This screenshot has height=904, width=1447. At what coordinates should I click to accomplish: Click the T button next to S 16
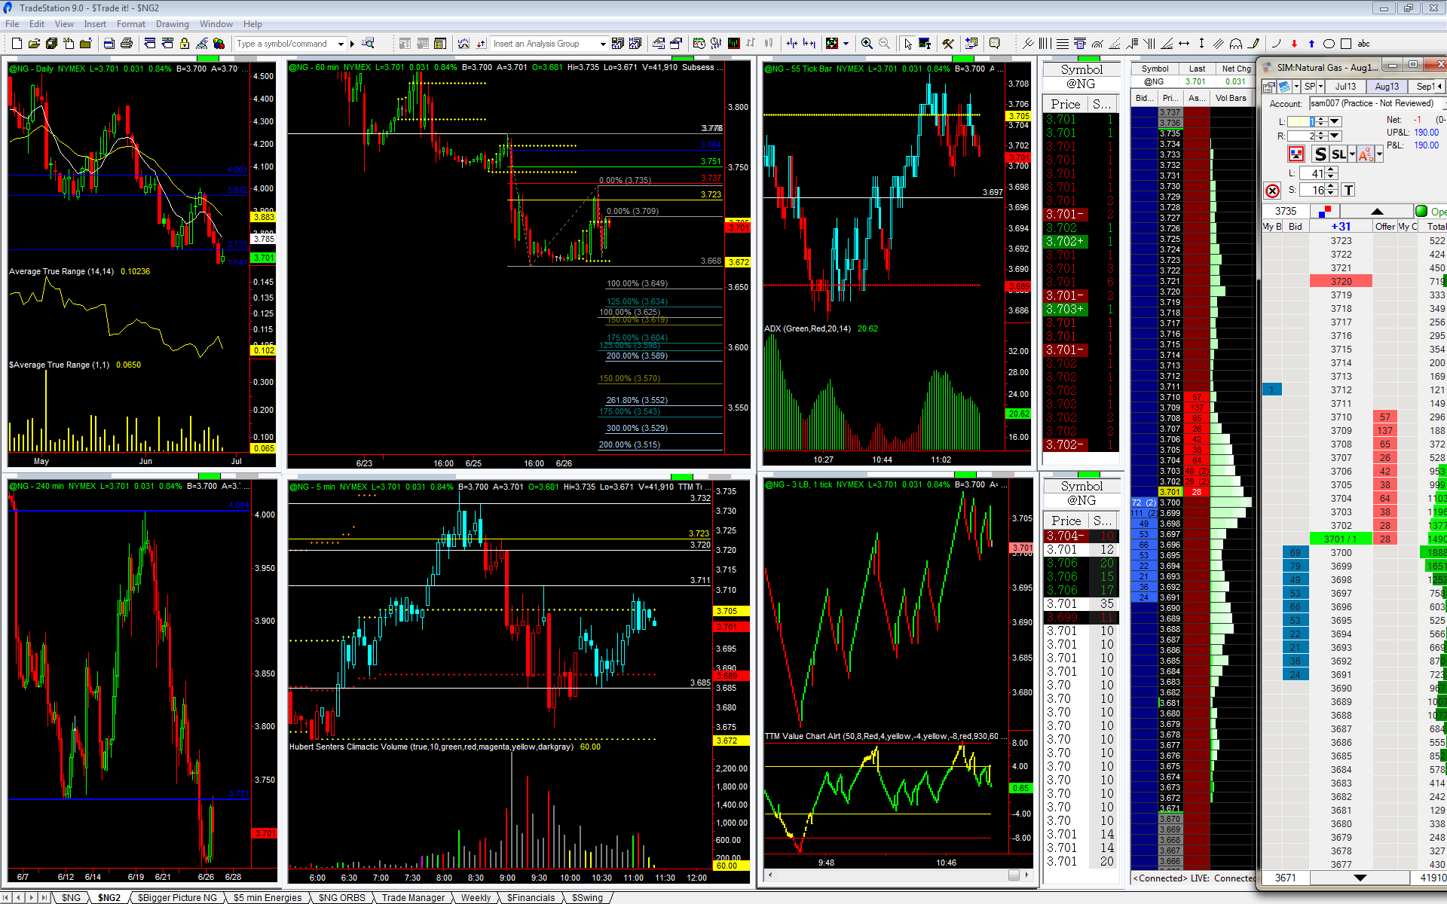pos(1348,191)
